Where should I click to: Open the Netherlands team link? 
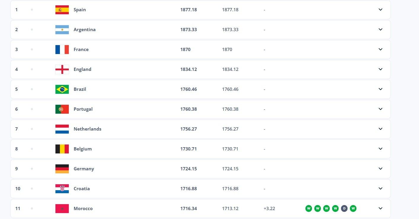click(87, 129)
